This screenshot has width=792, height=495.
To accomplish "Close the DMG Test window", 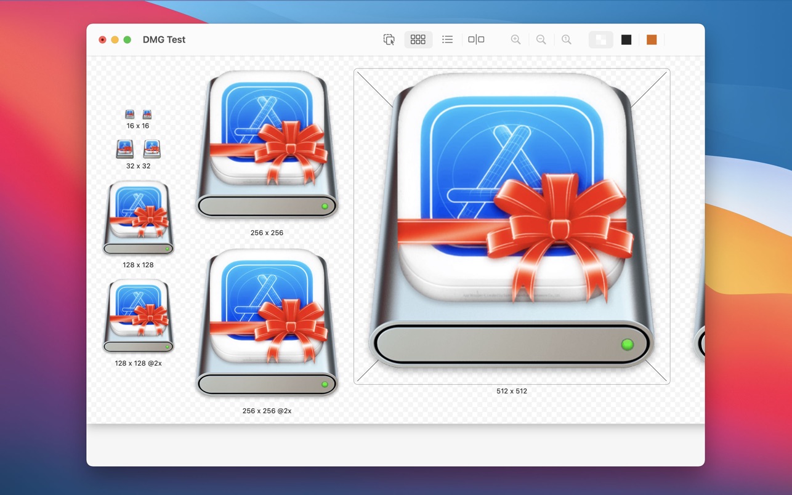I will pyautogui.click(x=102, y=39).
